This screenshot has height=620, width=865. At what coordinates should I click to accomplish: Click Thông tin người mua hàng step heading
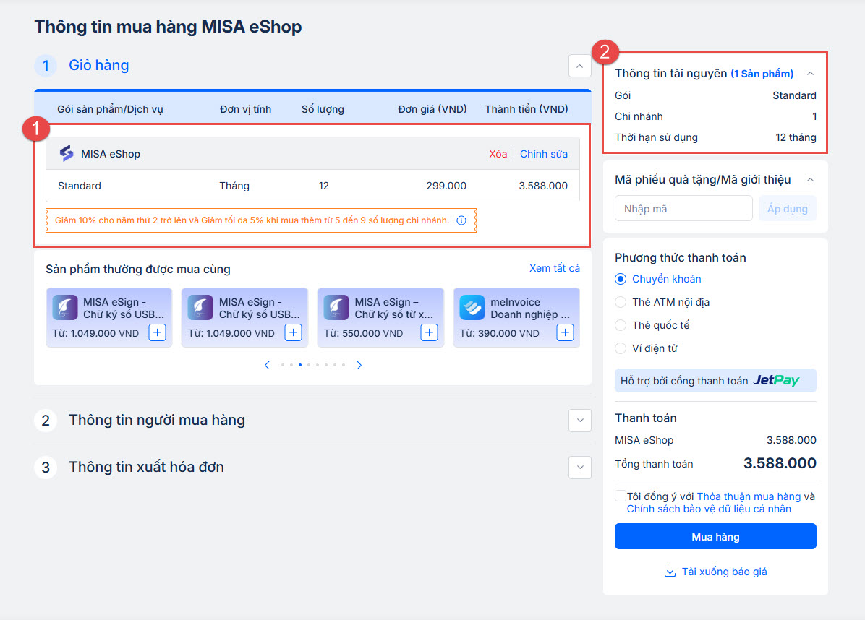[157, 420]
